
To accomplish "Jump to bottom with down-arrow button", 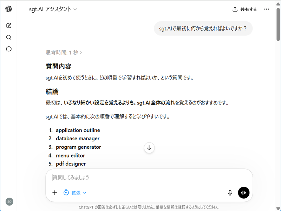I will pyautogui.click(x=149, y=148).
